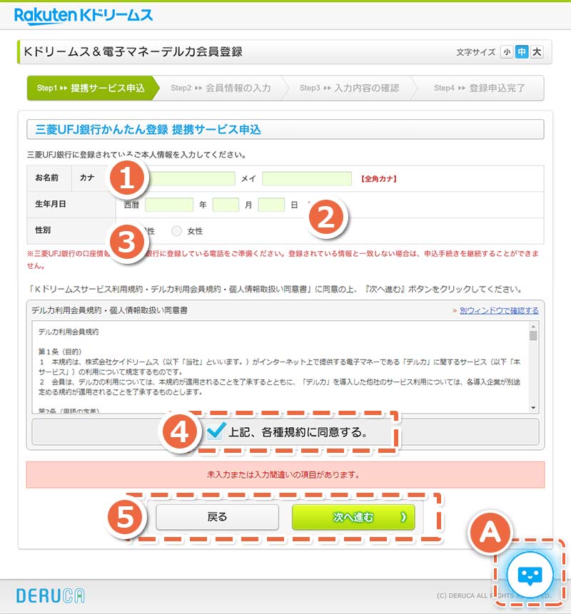Click the DERUCA footer logo

pos(50,595)
